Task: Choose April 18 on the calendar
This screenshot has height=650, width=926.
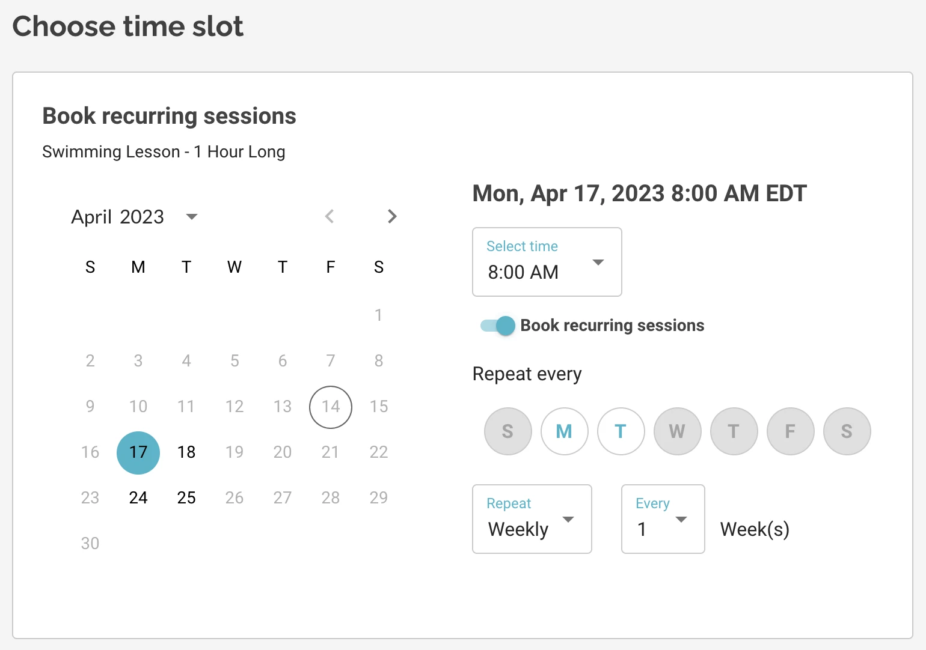Action: [186, 452]
